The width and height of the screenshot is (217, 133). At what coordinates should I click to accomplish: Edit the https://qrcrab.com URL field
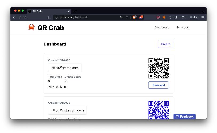pos(65,68)
